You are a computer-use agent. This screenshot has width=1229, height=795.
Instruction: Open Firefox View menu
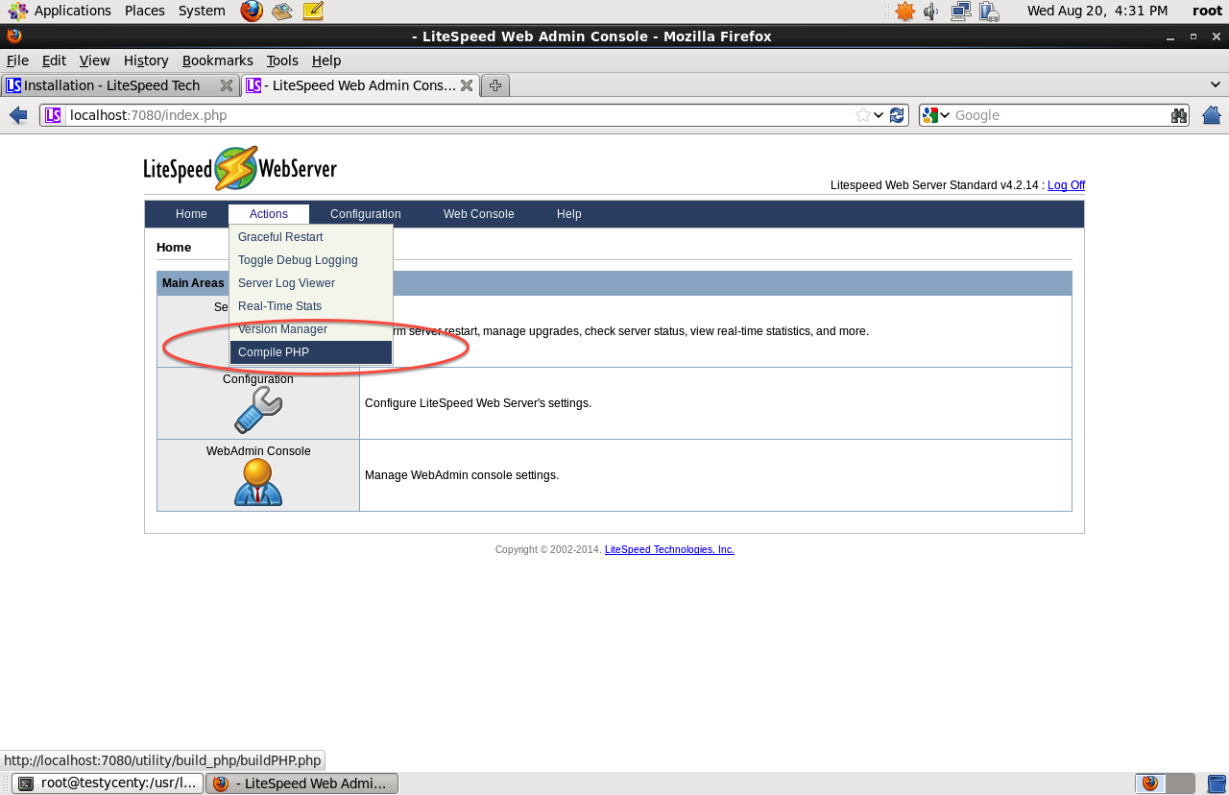pyautogui.click(x=94, y=60)
